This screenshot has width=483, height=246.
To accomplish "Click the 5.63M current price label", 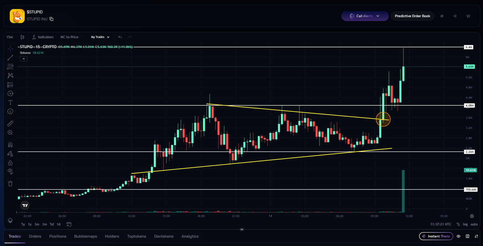I will tap(470, 67).
